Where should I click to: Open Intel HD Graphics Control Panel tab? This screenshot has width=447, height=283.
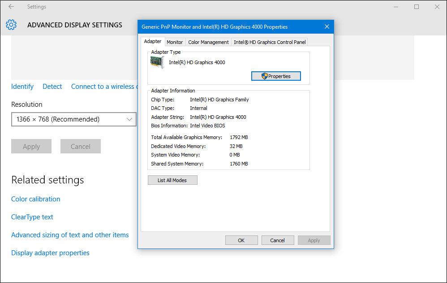click(270, 42)
